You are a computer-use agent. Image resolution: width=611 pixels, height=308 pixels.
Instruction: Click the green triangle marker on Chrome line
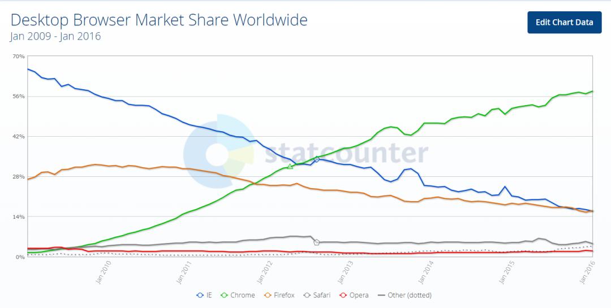click(290, 166)
